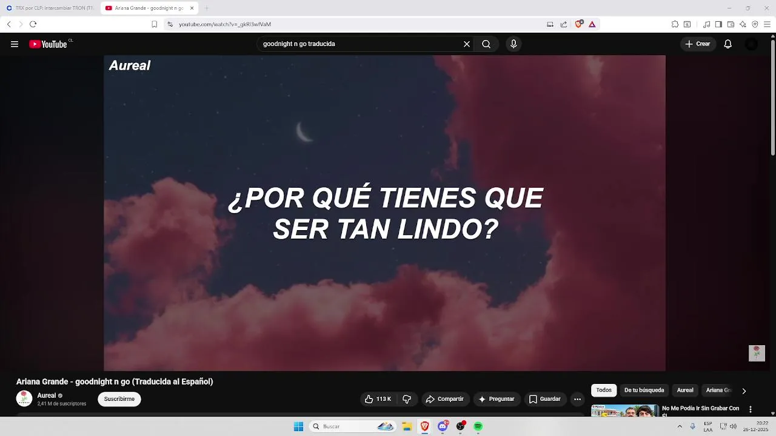Click the install app address bar icon
The width and height of the screenshot is (776, 436).
tap(550, 24)
